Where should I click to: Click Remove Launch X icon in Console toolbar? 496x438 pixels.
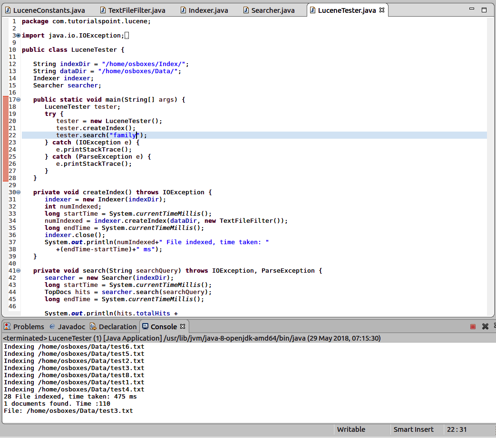point(485,327)
